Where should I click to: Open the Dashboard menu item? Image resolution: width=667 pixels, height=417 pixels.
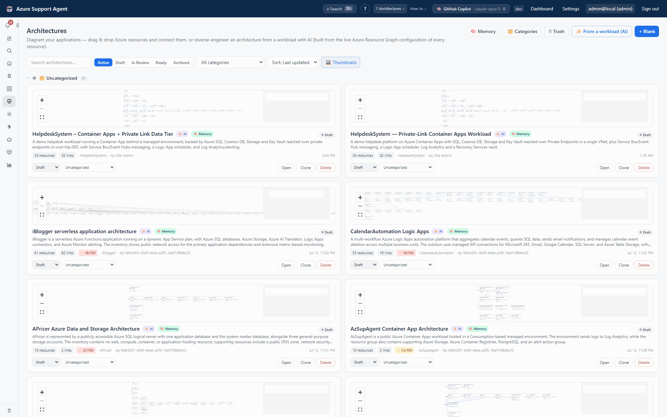(542, 9)
